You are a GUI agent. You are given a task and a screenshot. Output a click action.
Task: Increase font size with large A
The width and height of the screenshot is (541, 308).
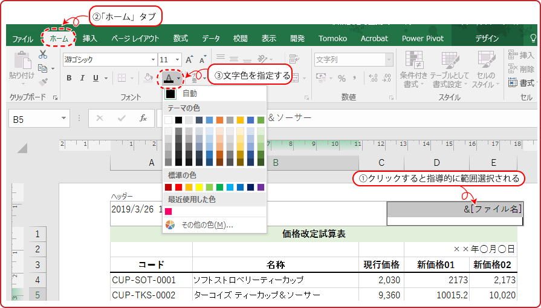(189, 59)
